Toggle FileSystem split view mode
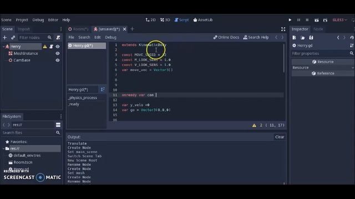This screenshot has width=355, height=199. click(58, 125)
